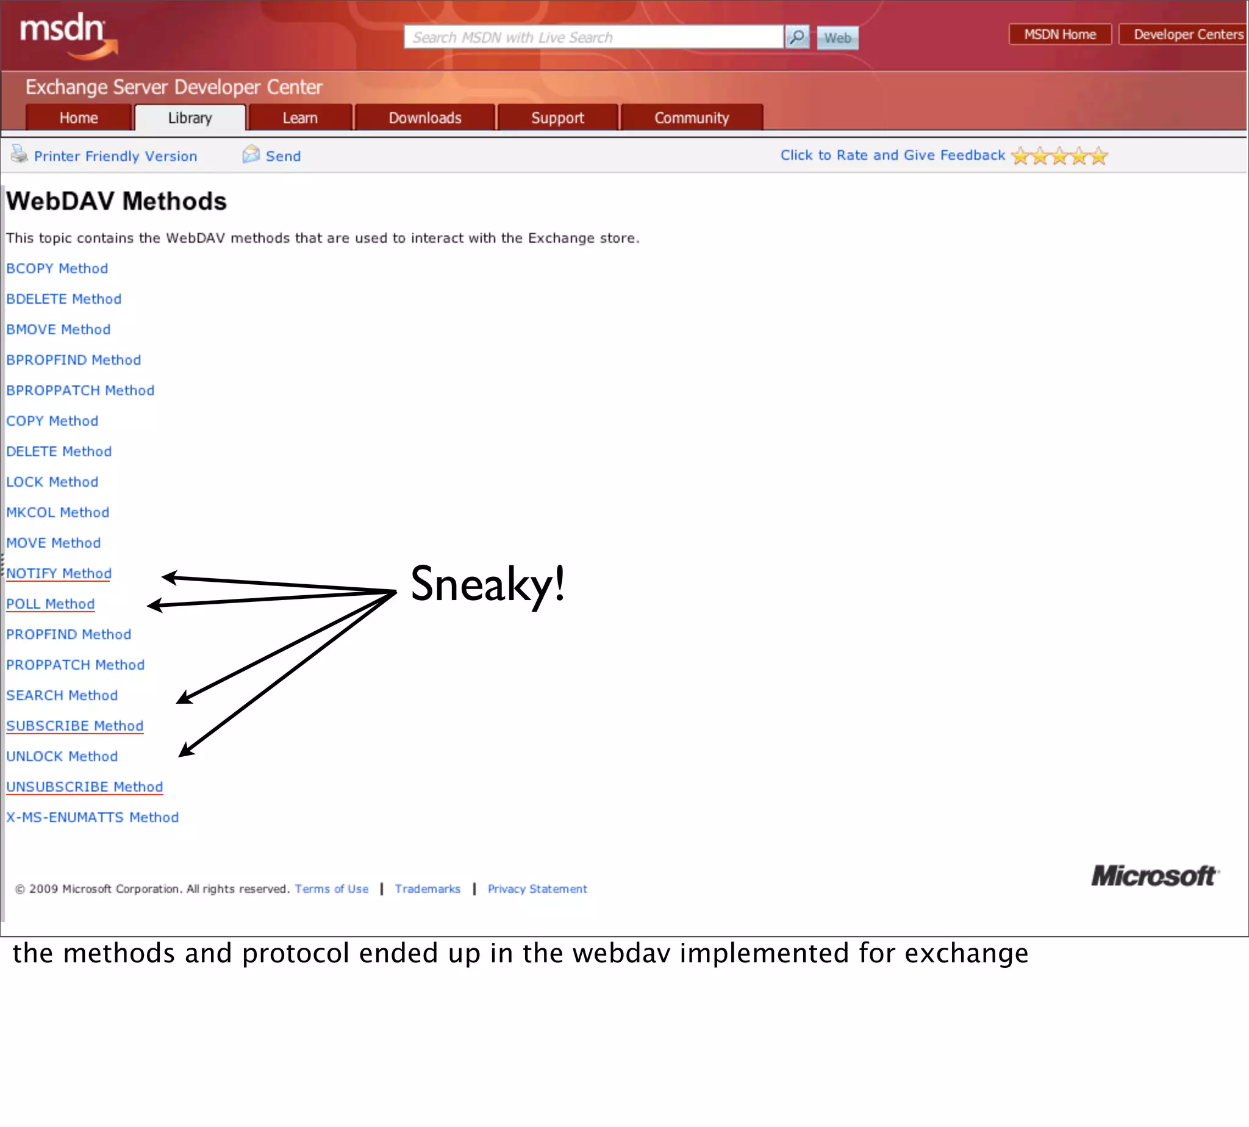Click the Printer Friendly Version link

pyautogui.click(x=115, y=156)
